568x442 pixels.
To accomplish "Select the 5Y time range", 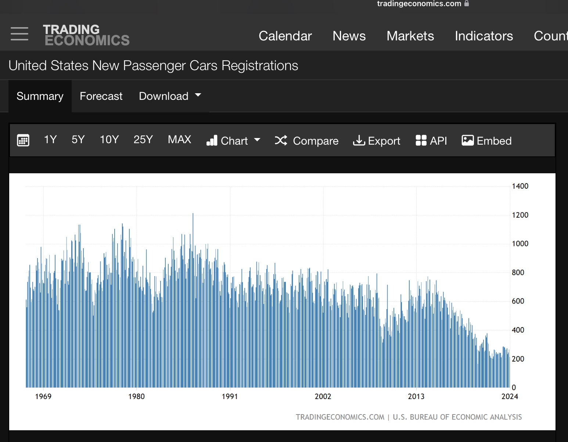I will pos(78,140).
